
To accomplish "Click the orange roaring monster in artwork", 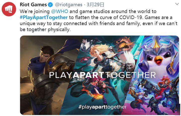I will [x=124, y=44].
